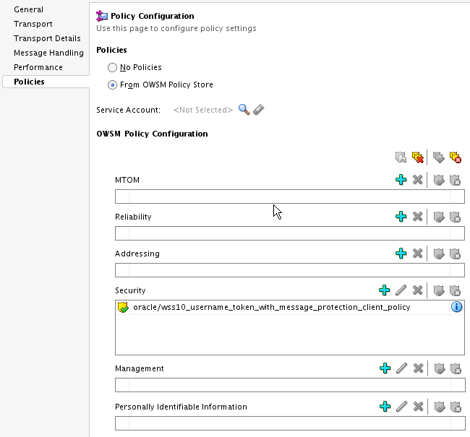The height and width of the screenshot is (437, 470).
Task: Add a Management policy with plus icon
Action: (385, 368)
